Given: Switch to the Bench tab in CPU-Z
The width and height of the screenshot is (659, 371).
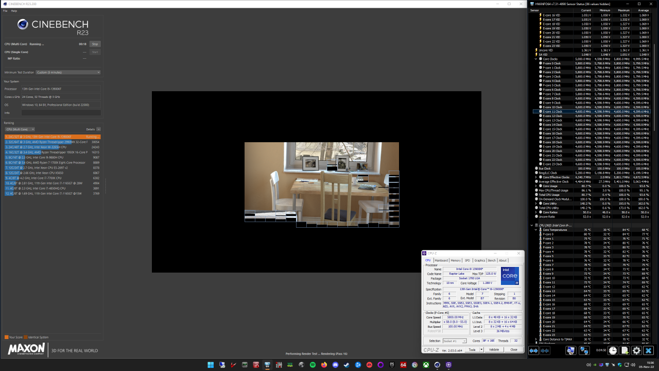Looking at the screenshot, I should click(492, 260).
